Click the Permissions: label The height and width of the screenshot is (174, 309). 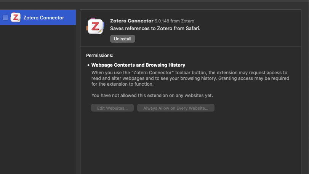100,56
